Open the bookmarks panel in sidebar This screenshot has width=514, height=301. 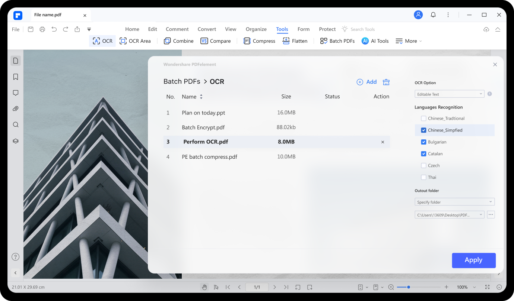[16, 77]
